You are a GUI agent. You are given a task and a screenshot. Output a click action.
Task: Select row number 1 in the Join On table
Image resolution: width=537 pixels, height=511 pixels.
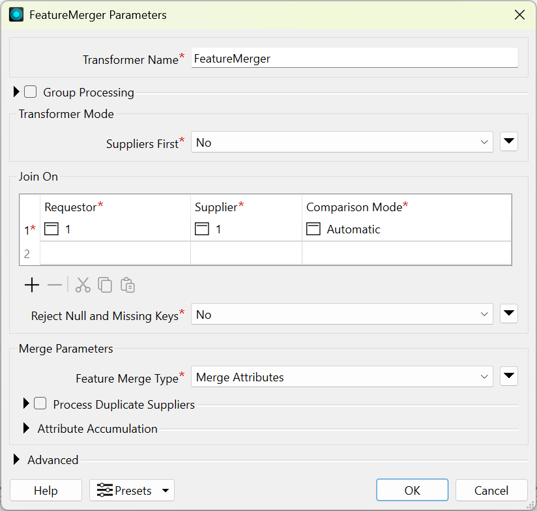coord(30,229)
